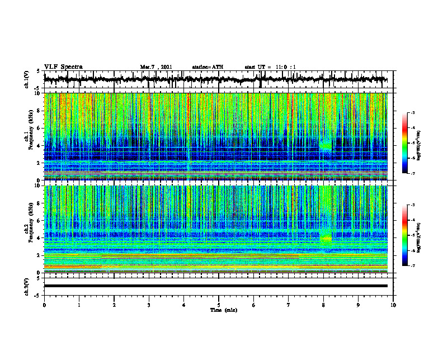443x342 pixels.
Task: Click the "4" kHz tick on ch.1 frequency axis
Action: [x=40, y=146]
